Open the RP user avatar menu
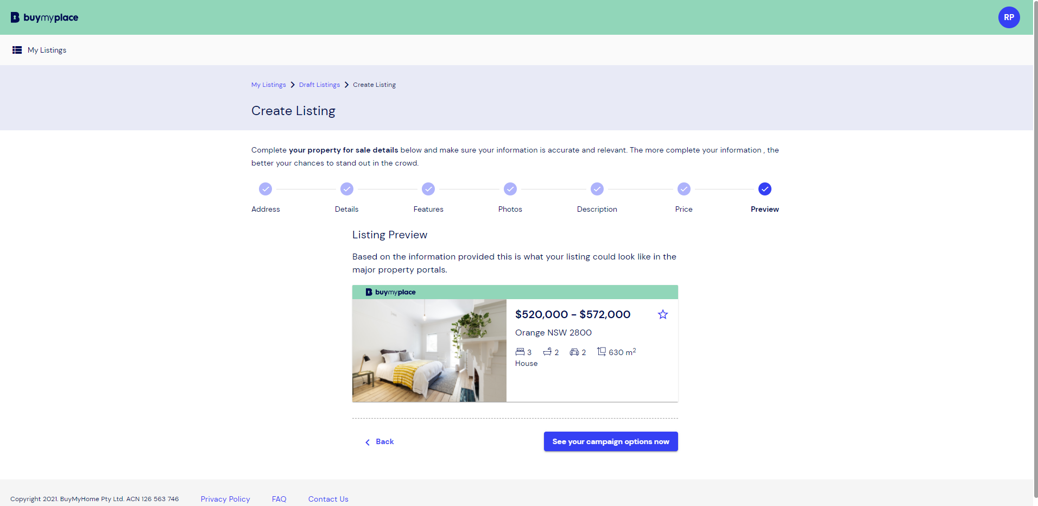The image size is (1038, 506). point(1009,17)
